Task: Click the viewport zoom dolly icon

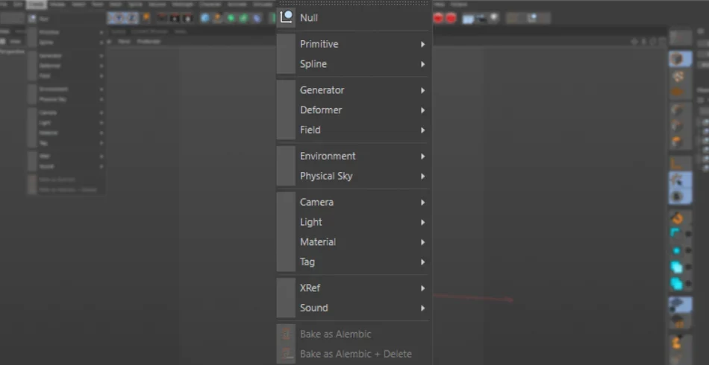Action: (644, 42)
